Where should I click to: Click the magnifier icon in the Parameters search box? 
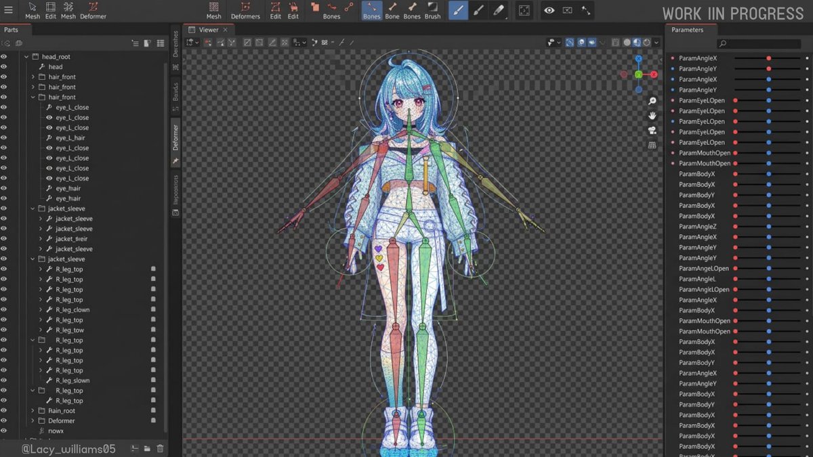pos(723,44)
